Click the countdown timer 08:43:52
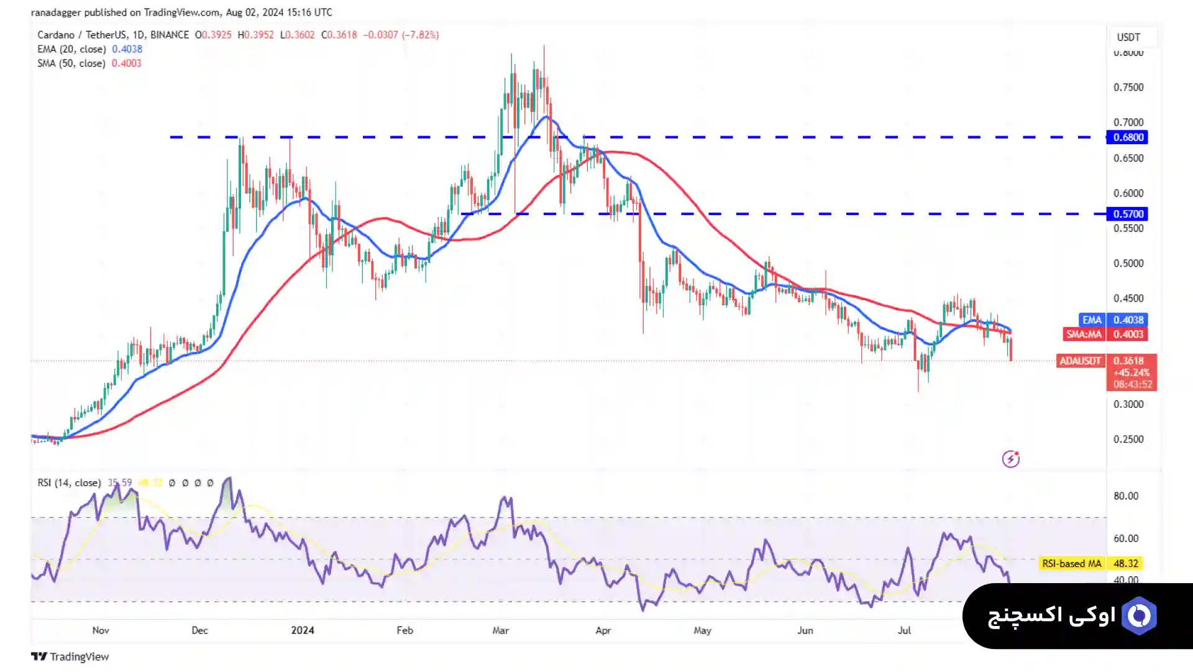The image size is (1193, 672). pos(1133,384)
